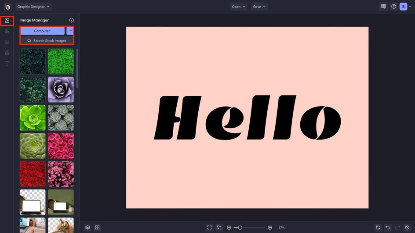This screenshot has height=233, width=415.
Task: Select the dark teal succulents thumbnail
Action: pos(33,61)
